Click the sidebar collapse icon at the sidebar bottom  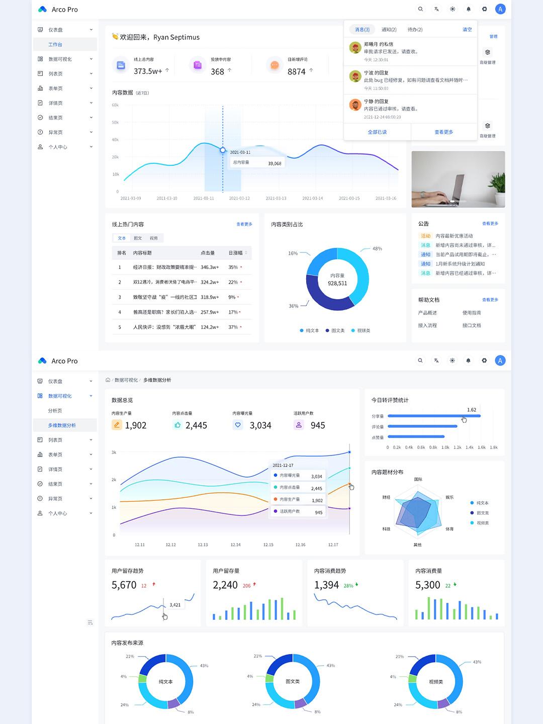[90, 622]
